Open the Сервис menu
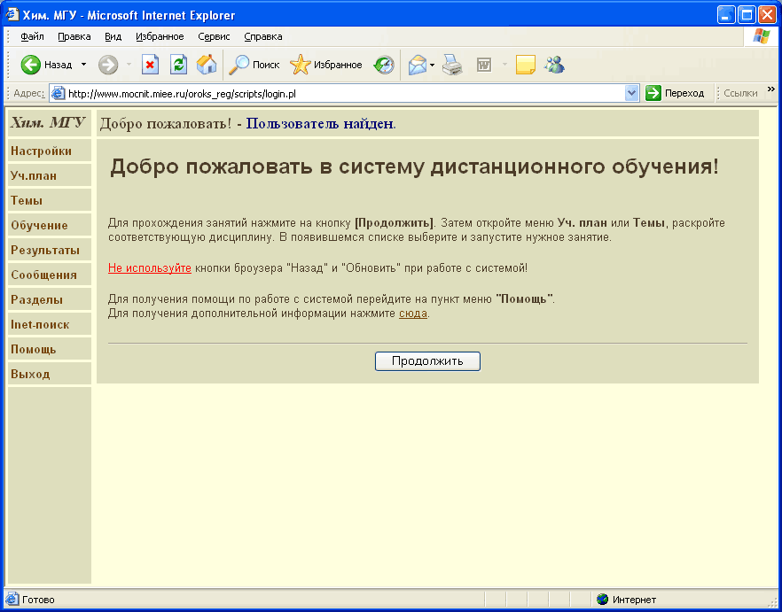Viewport: 782px width, 612px height. point(214,36)
